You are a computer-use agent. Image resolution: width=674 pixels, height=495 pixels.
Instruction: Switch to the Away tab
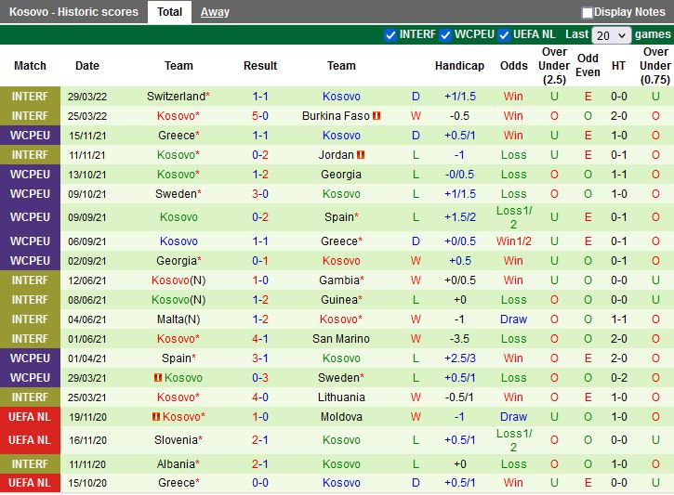click(215, 12)
